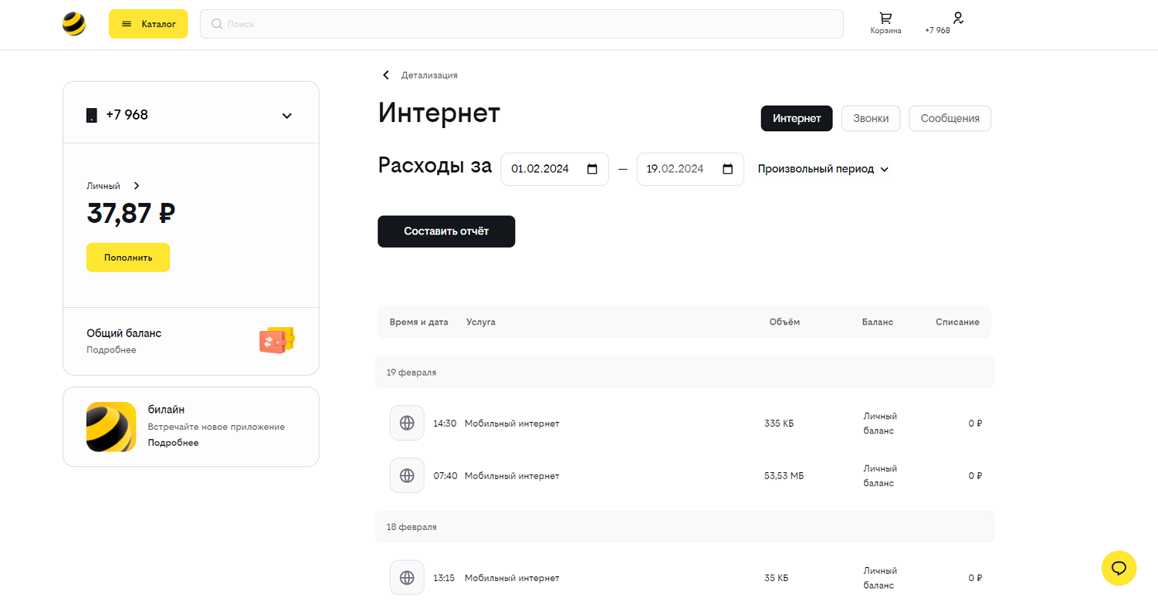Click Мобильный интернет text at 07:40
The width and height of the screenshot is (1158, 601).
tap(512, 476)
